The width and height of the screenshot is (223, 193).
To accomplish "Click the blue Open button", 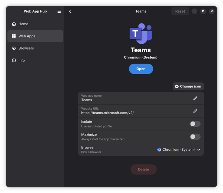I will [x=141, y=69].
